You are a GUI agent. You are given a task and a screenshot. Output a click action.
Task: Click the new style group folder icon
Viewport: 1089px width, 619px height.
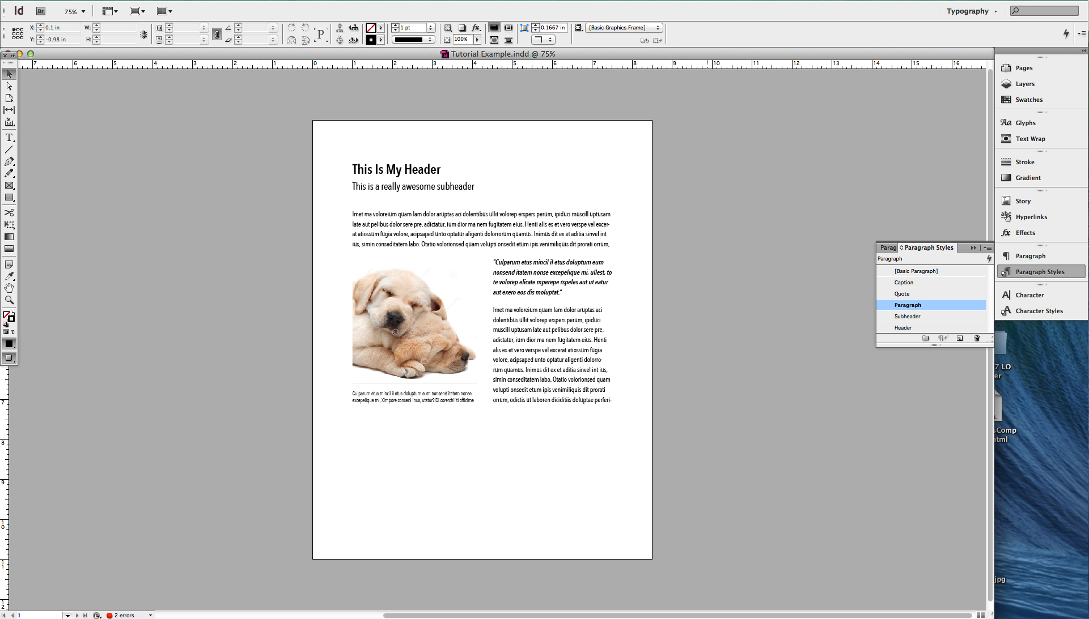[x=926, y=338]
